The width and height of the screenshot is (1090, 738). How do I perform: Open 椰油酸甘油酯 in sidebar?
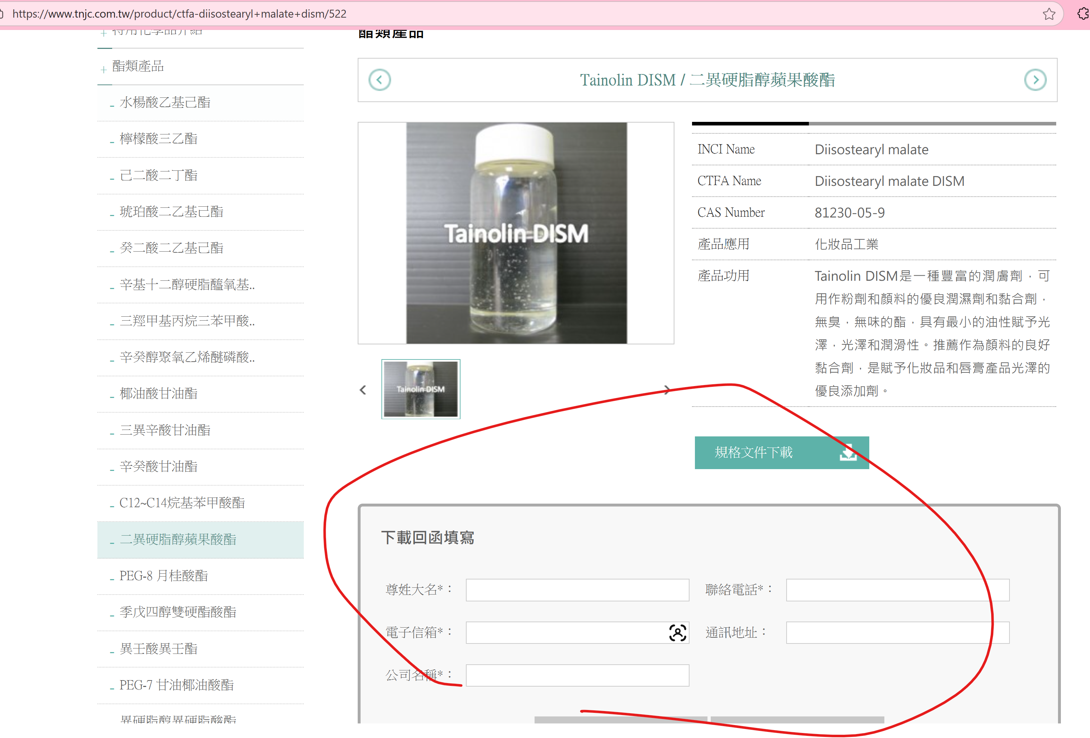tap(159, 393)
